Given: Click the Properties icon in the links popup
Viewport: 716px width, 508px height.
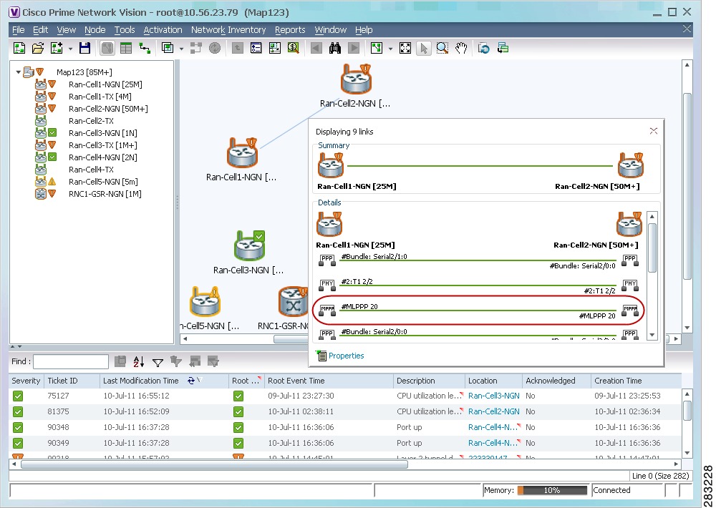Looking at the screenshot, I should coord(321,356).
